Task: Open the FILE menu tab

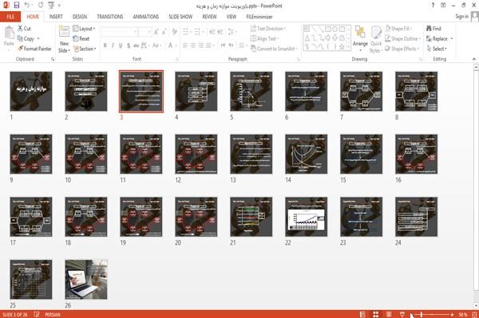Action: pyautogui.click(x=10, y=17)
